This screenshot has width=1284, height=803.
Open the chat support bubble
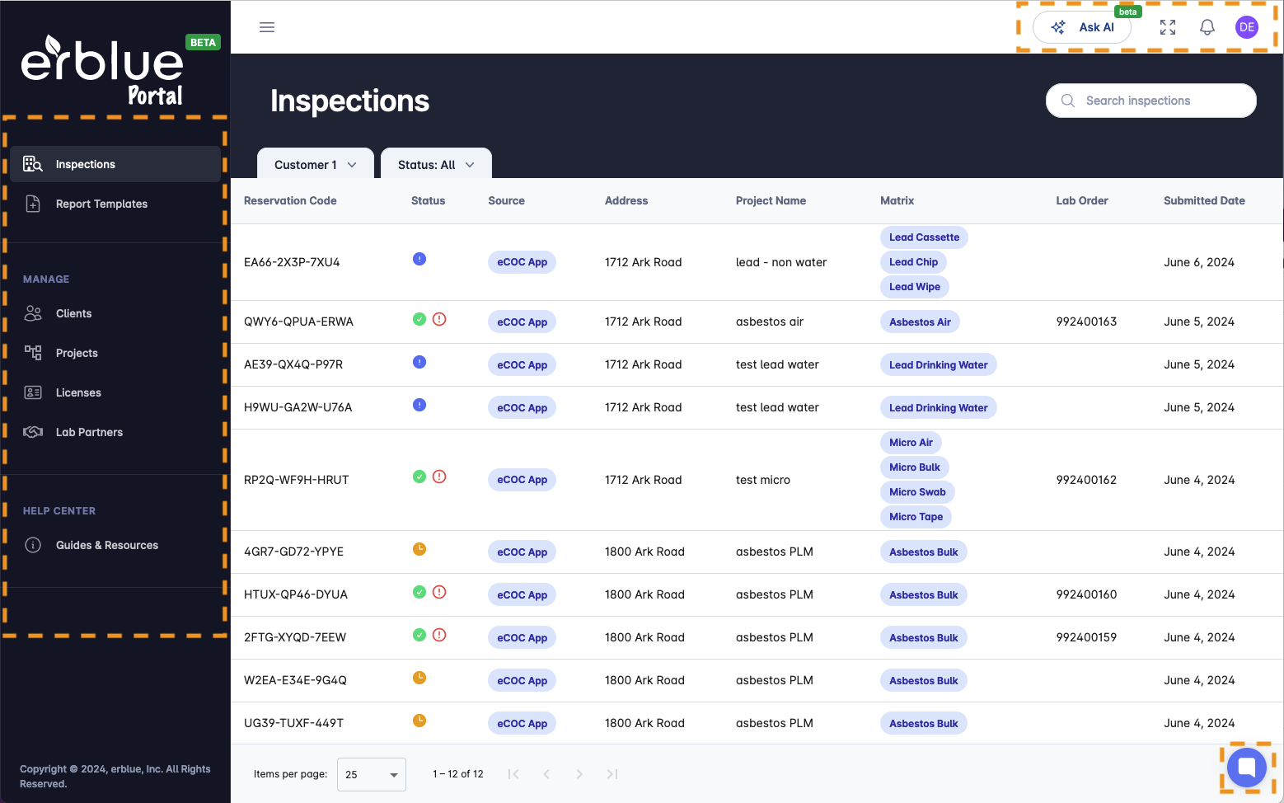[x=1247, y=768]
